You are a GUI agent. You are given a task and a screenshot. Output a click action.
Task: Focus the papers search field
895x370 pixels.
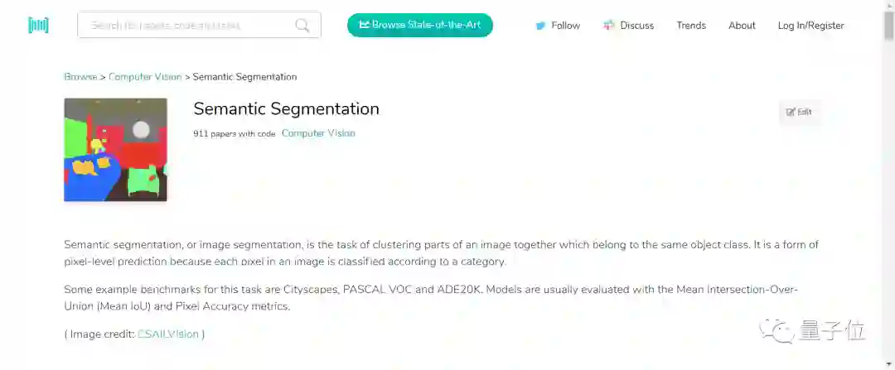pos(186,25)
